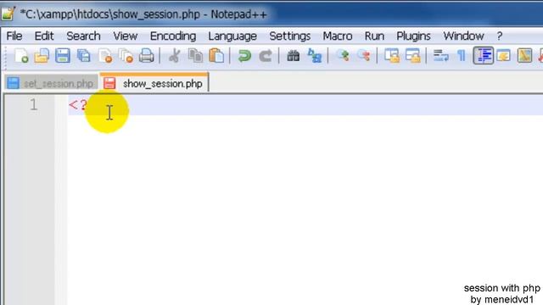Click the Open file folder icon

pyautogui.click(x=42, y=56)
